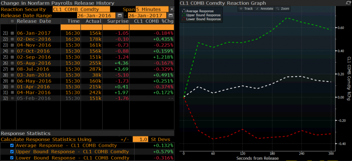
Task: Click the Actual value 38k
Action: (x=97, y=75)
